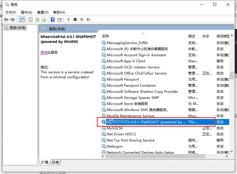Select the Netlogon service
The image size is (237, 174).
[165, 146]
